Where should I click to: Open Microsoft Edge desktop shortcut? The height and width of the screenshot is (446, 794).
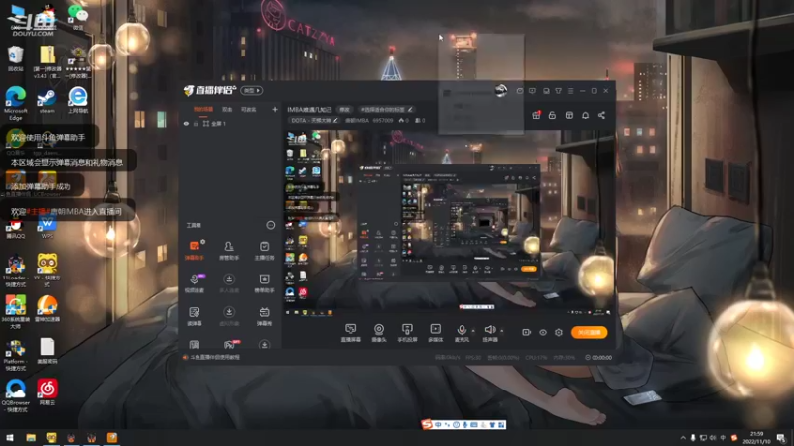point(16,103)
